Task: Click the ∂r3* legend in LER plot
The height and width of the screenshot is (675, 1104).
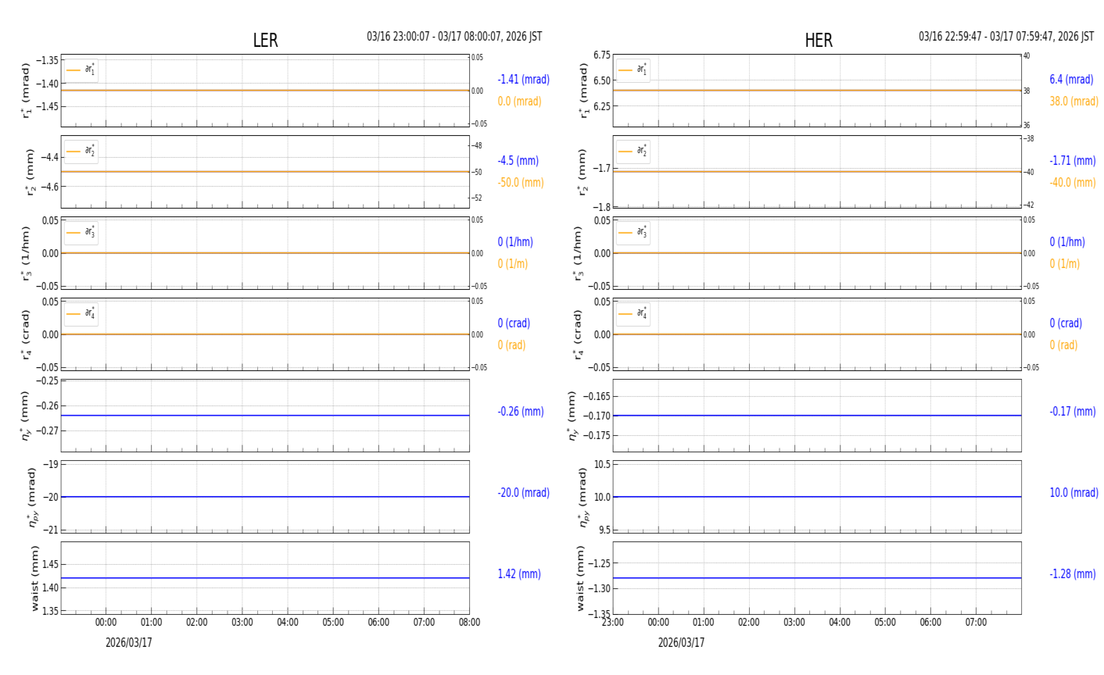Action: pos(81,233)
